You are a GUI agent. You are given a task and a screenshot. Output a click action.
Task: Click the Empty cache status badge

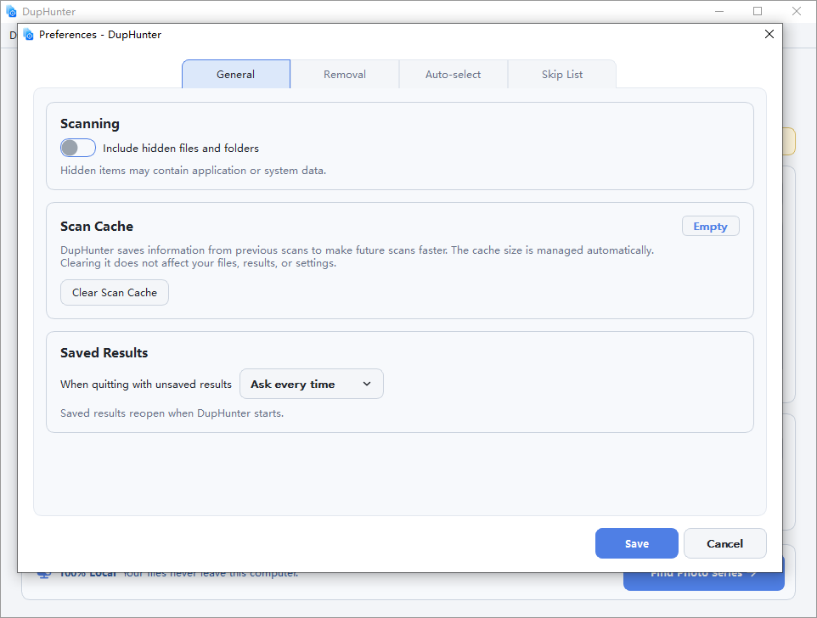tap(711, 226)
